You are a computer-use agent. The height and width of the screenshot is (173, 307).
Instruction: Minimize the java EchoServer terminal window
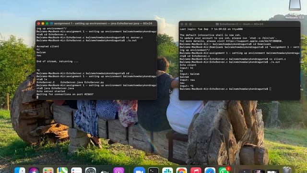43,24
